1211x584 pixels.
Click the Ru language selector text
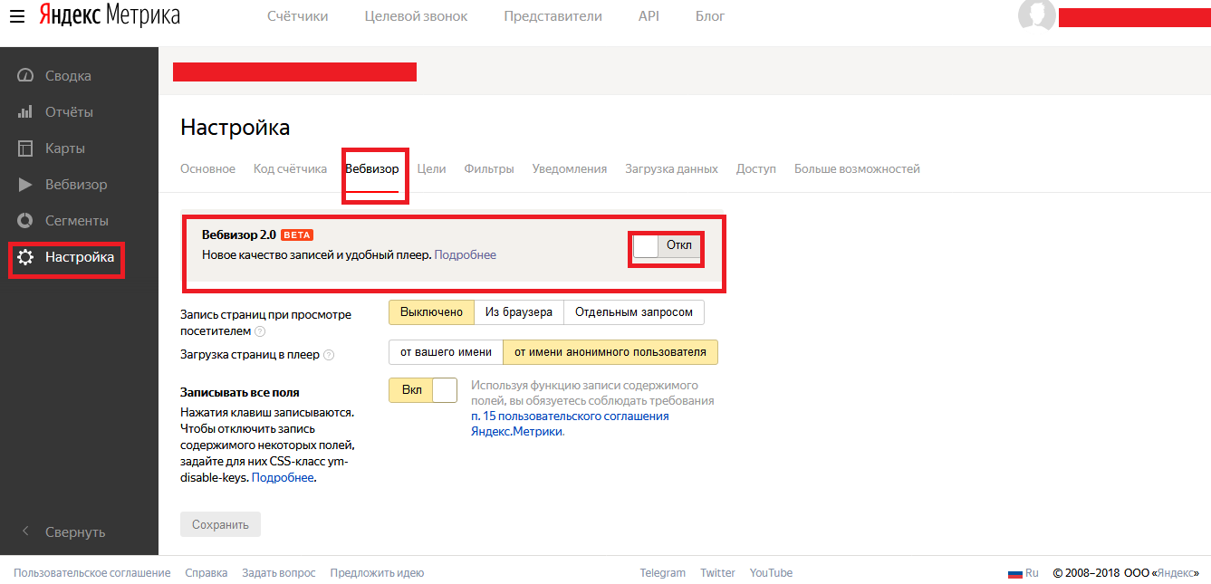[x=1032, y=573]
